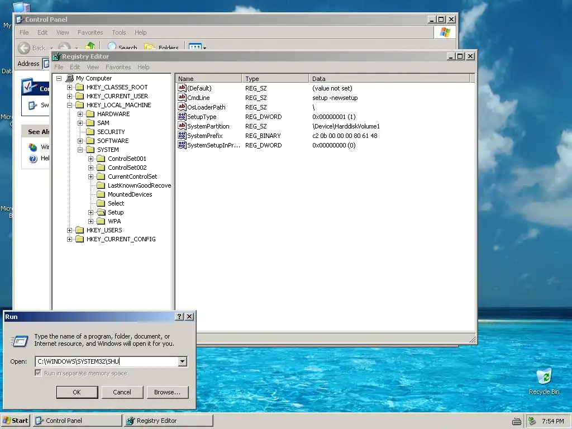Click the Back arrow in Control Panel
Viewport: 572px width, 429px height.
pos(24,48)
